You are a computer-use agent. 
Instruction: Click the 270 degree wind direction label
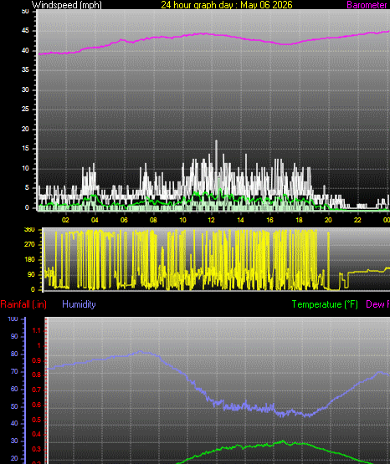click(x=29, y=244)
